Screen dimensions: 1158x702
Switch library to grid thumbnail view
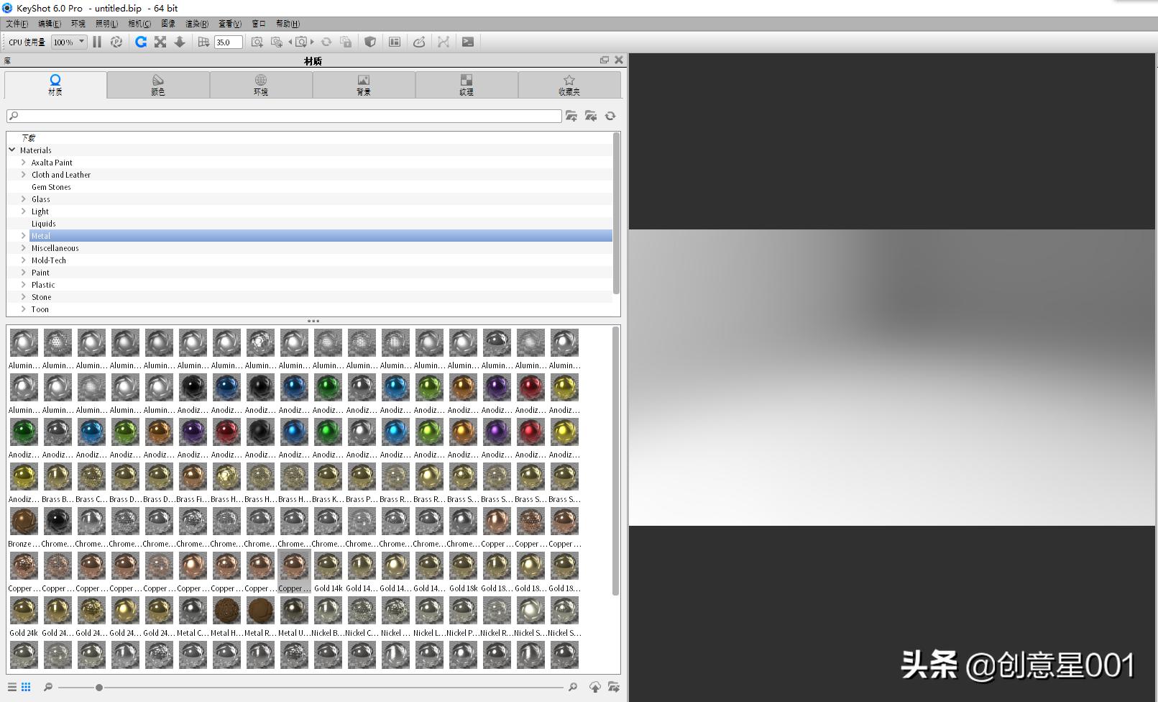pos(26,687)
